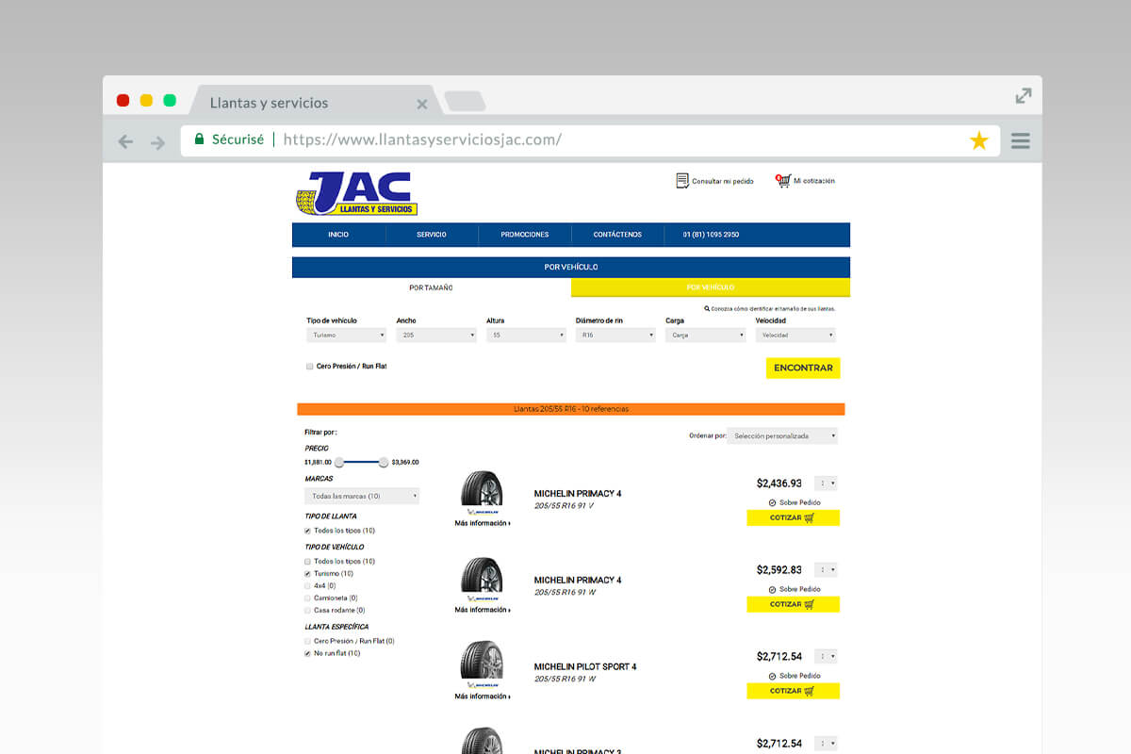Open the Carga dropdown
This screenshot has height=754, width=1131.
(x=705, y=335)
